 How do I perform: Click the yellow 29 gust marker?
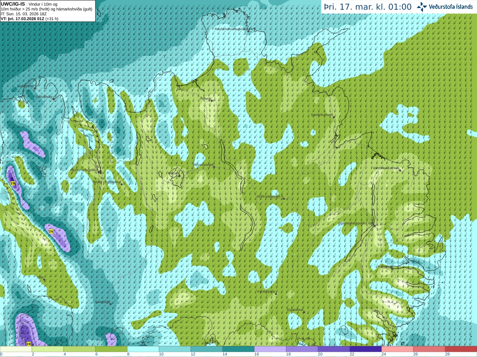pos(13,183)
